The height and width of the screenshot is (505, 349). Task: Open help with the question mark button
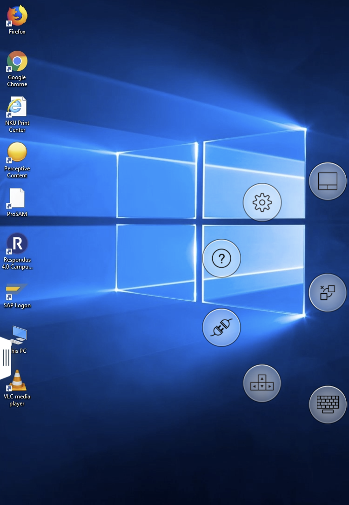[x=221, y=258]
